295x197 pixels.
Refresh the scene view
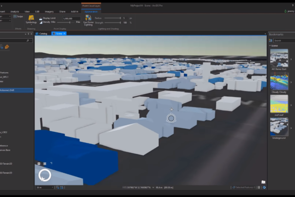264,187
